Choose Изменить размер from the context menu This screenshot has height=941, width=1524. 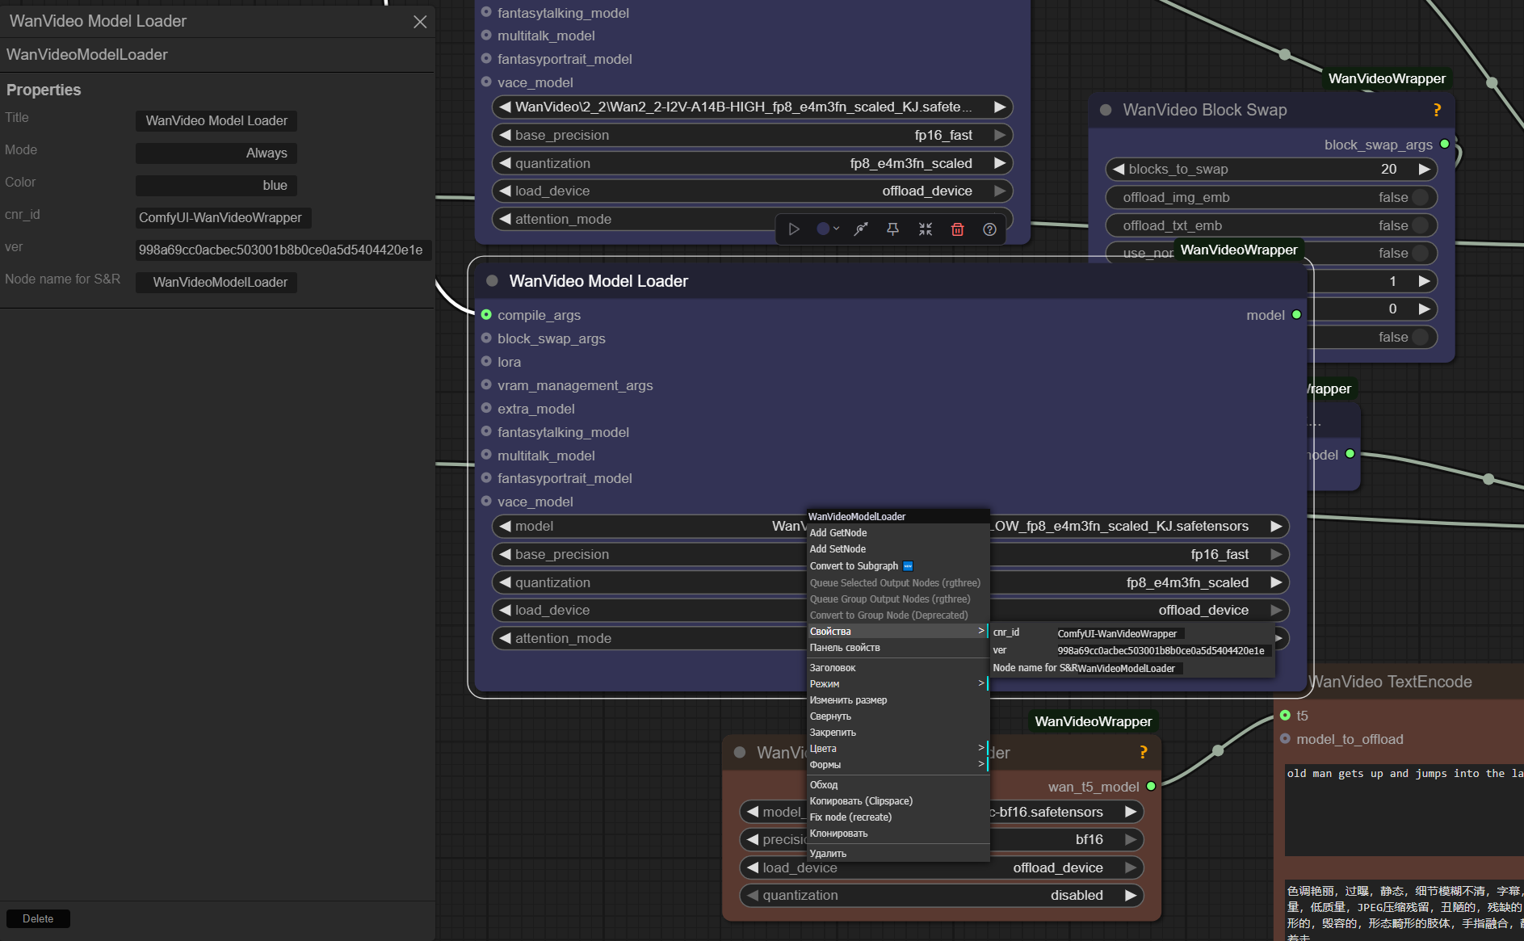(898, 700)
